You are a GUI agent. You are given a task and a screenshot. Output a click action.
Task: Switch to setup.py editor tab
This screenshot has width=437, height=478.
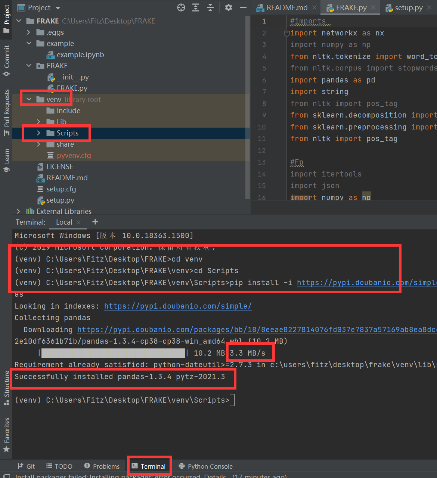(x=409, y=7)
